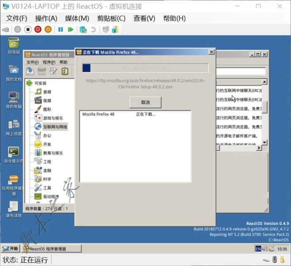Click the search field in Program Manager

pyautogui.click(x=241, y=71)
